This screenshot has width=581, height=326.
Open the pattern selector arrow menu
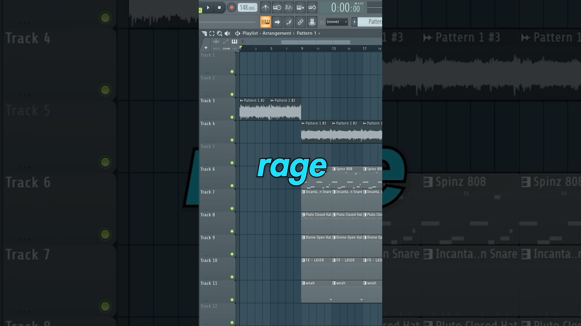(x=355, y=22)
